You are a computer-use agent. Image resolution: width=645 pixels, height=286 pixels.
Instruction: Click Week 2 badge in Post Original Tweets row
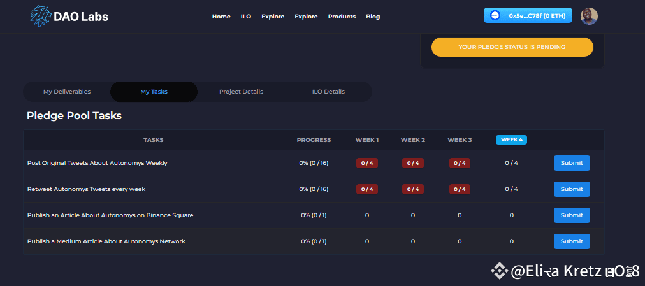(413, 163)
